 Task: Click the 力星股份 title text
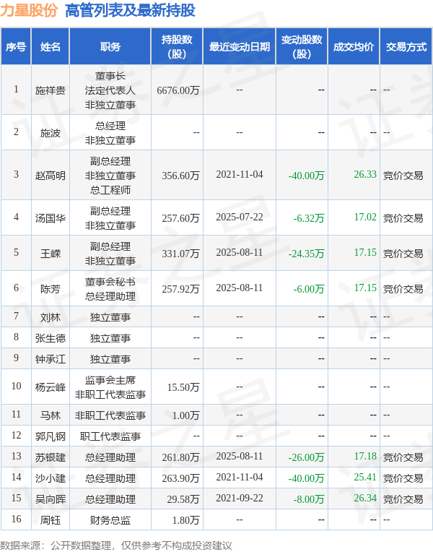pyautogui.click(x=29, y=11)
